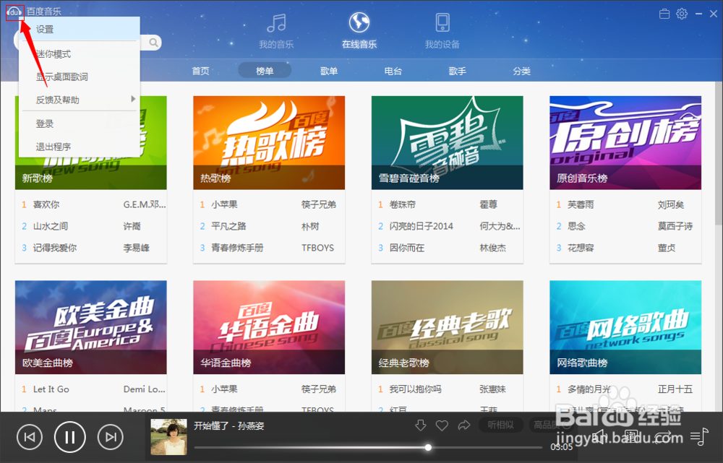This screenshot has width=723, height=463.
Task: Click the vertical scrollbar on the right
Action: click(x=719, y=152)
